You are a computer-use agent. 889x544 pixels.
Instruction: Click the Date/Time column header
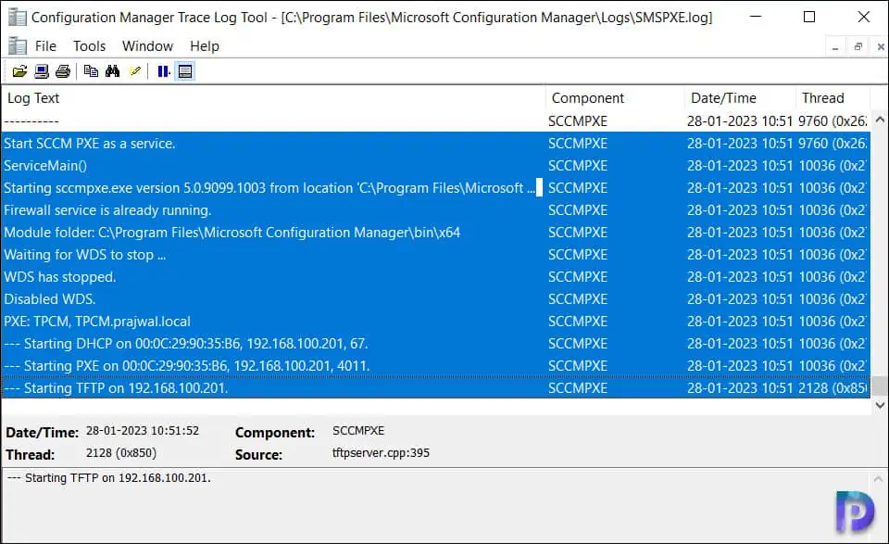[740, 98]
